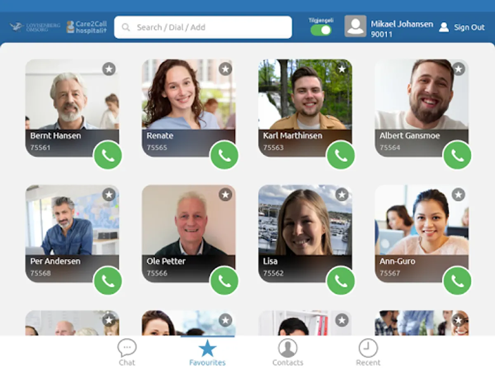
Task: Call Ann-Guro using green phone icon
Action: (457, 281)
